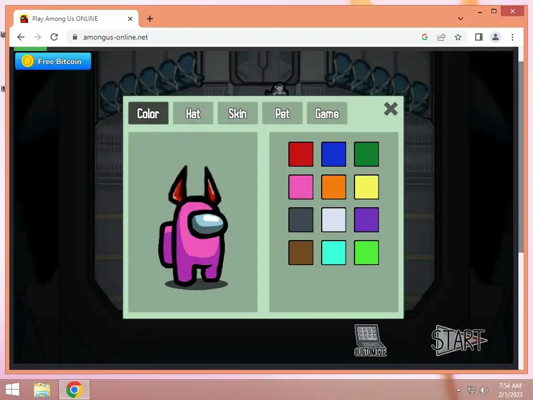533x400 pixels.
Task: Open File Explorer from the taskbar
Action: [42, 390]
